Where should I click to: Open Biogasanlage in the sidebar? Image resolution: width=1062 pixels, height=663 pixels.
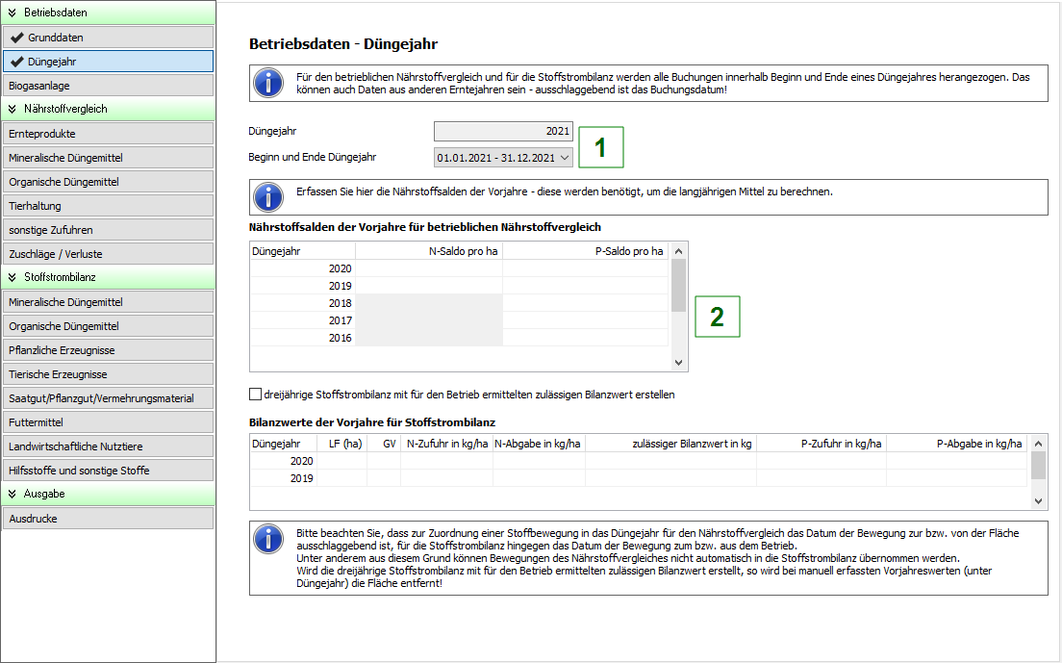pos(108,86)
